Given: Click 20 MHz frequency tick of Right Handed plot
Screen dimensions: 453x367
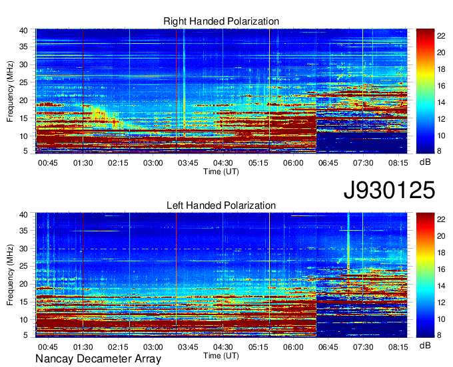Looking at the screenshot, I should [x=23, y=100].
